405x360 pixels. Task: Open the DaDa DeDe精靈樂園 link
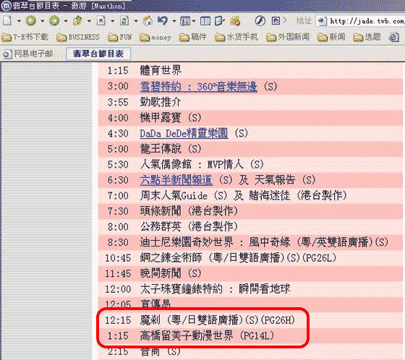[184, 133]
